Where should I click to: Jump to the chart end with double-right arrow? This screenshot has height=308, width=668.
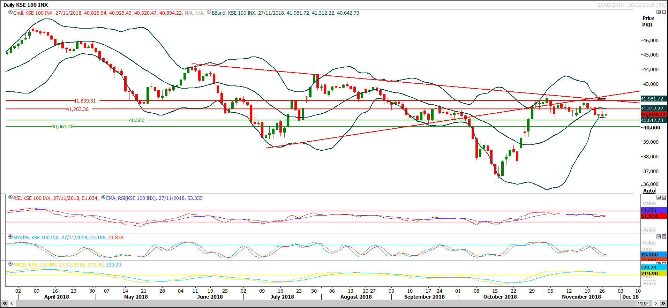[x=663, y=303]
